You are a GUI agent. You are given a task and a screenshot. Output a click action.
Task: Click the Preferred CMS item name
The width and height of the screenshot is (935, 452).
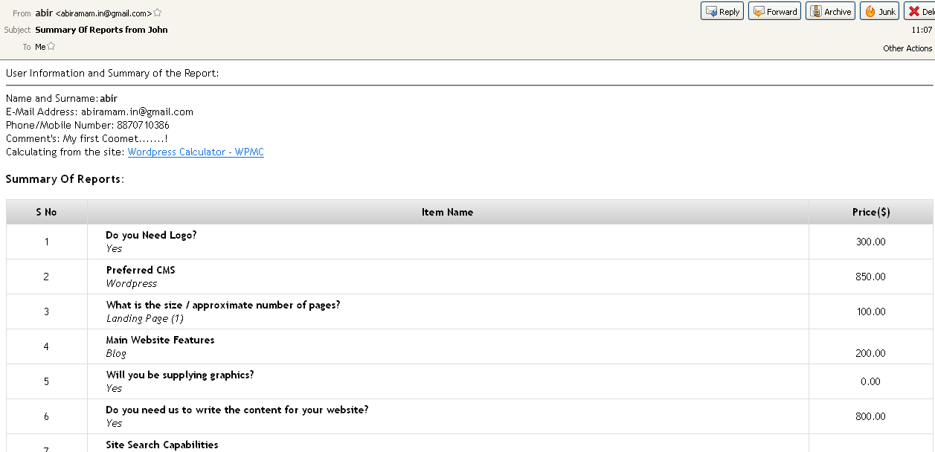[141, 270]
